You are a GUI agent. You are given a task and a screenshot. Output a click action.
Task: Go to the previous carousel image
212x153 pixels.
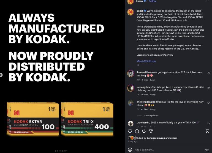pos(1,75)
